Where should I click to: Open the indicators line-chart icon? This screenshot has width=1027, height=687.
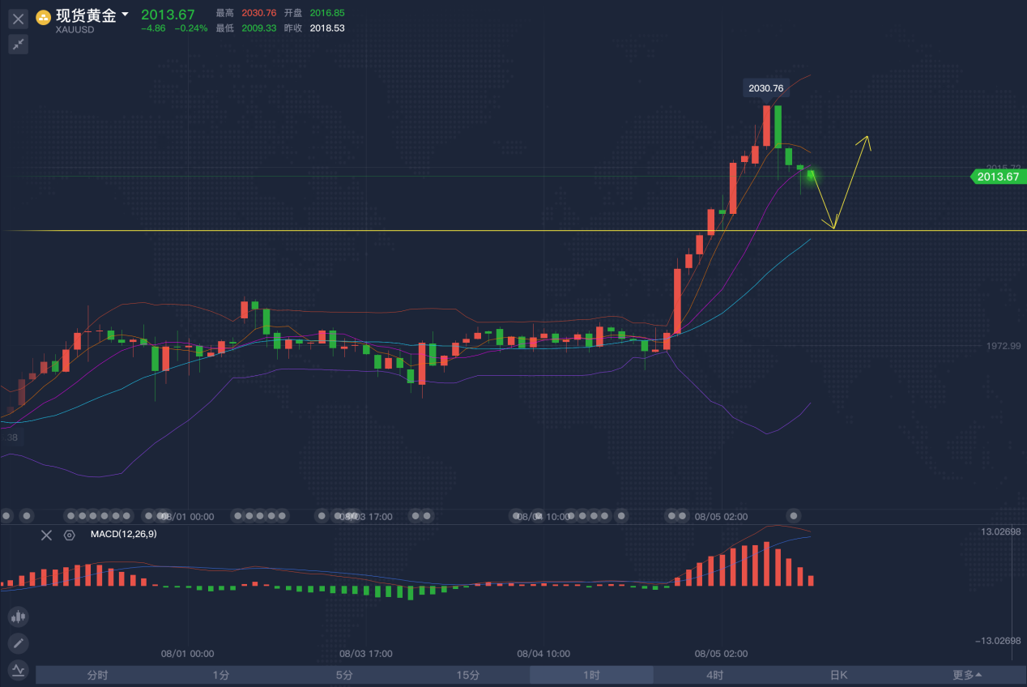click(x=18, y=669)
